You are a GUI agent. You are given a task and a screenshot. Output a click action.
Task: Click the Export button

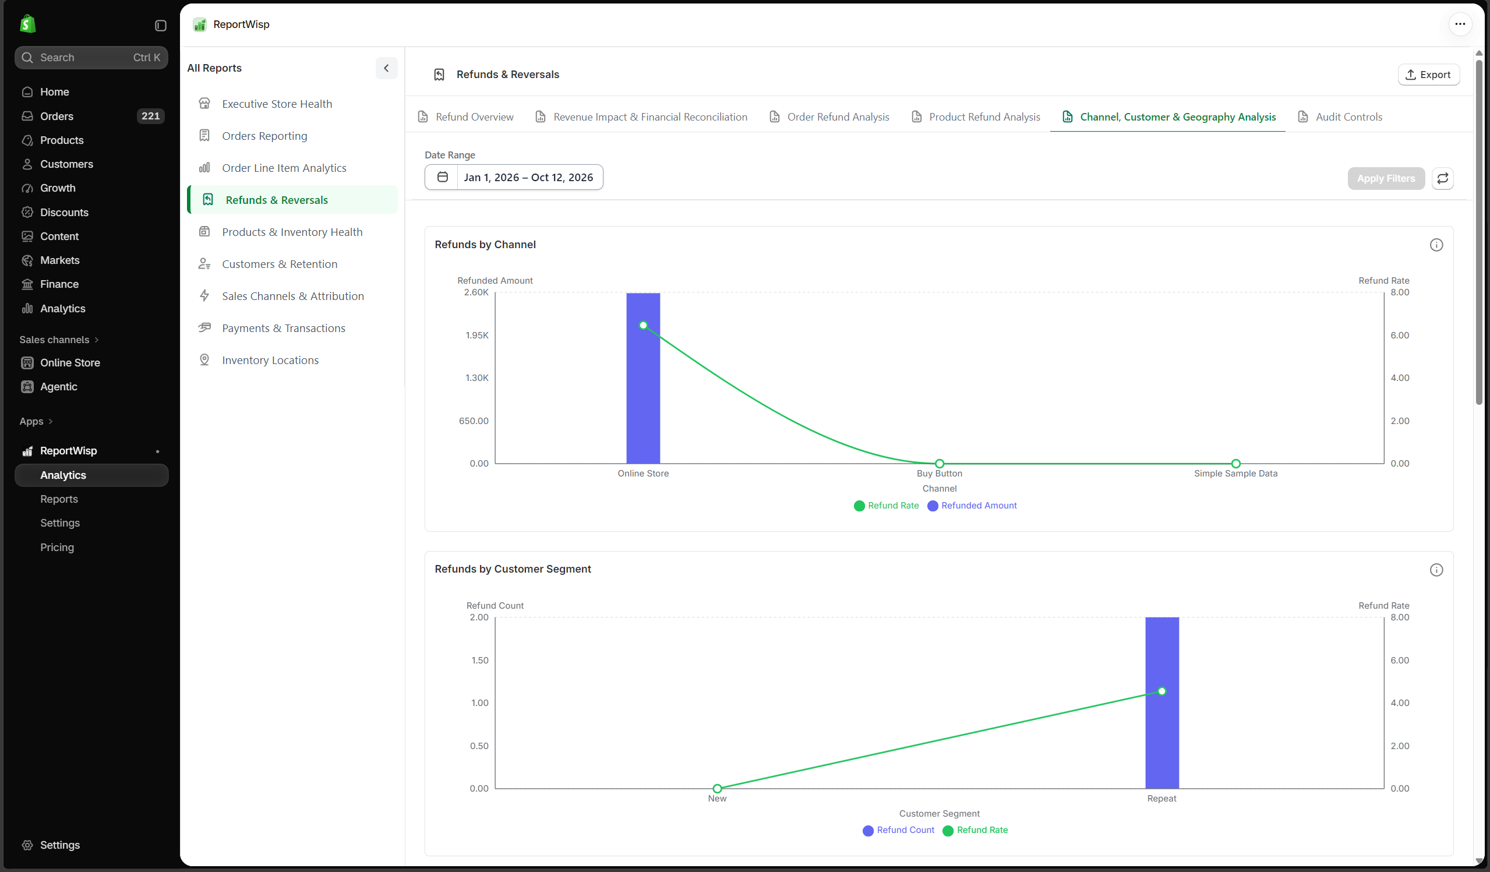(1428, 75)
